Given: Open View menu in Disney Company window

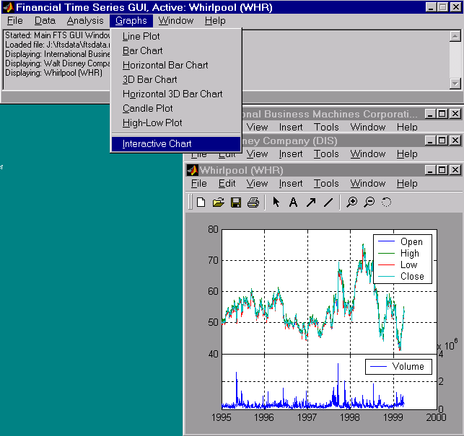Looking at the screenshot, I should (257, 154).
